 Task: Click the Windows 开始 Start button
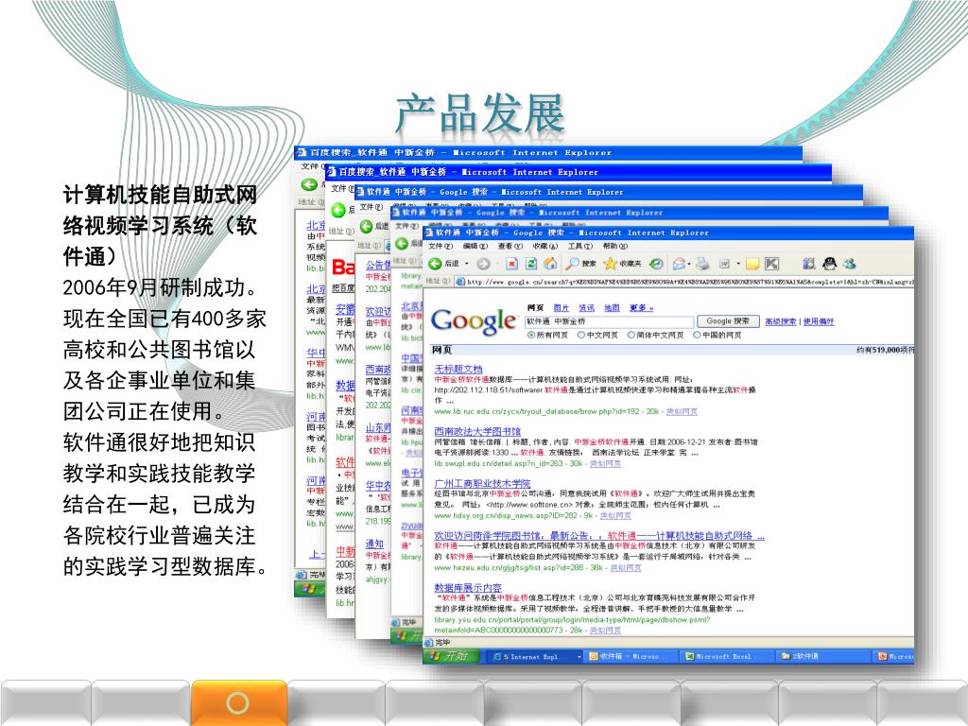451,656
